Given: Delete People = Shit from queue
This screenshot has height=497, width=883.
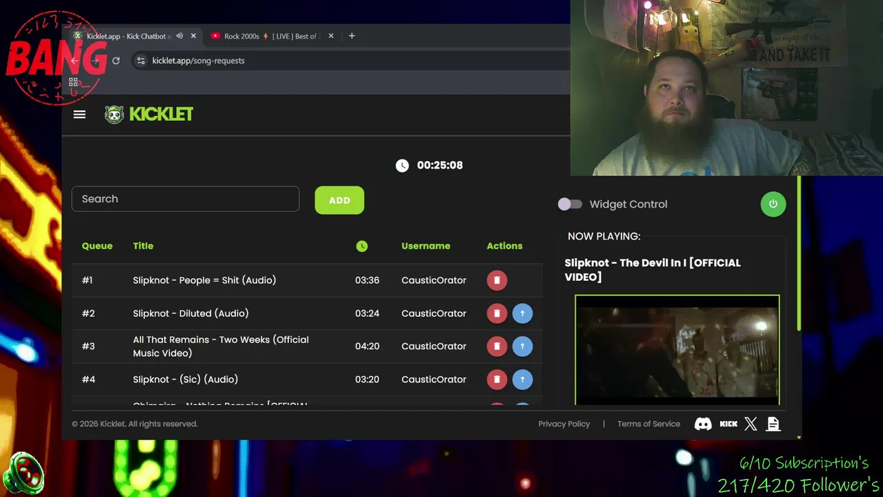Looking at the screenshot, I should click(x=497, y=280).
